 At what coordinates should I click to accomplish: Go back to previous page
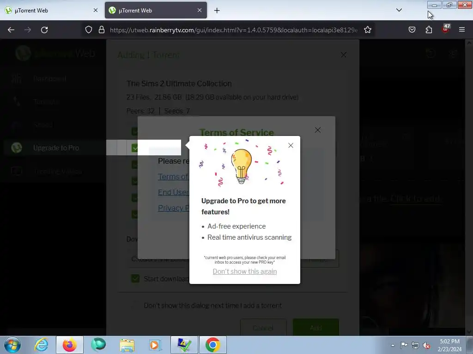pos(11,30)
